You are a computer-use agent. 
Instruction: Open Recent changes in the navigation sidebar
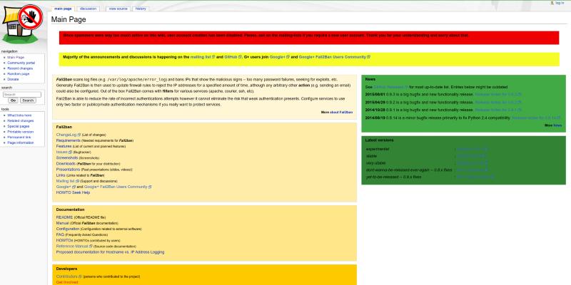pos(19,68)
